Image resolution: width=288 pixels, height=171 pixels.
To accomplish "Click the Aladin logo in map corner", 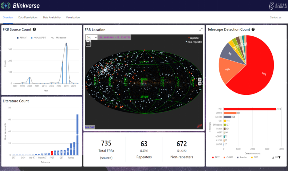I will pos(200,126).
